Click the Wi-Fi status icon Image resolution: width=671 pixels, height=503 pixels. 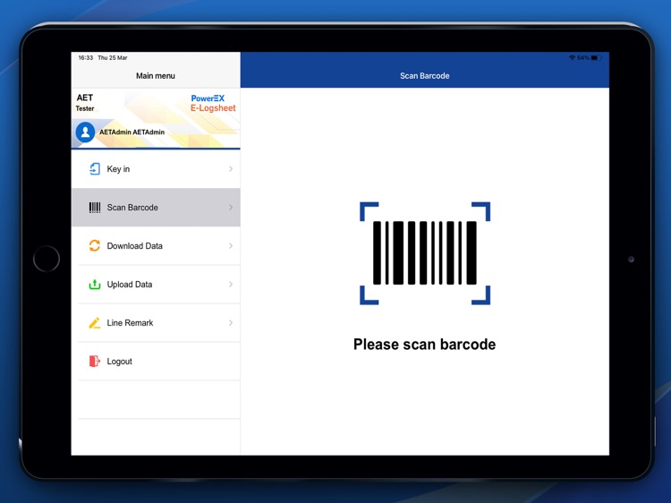click(573, 58)
